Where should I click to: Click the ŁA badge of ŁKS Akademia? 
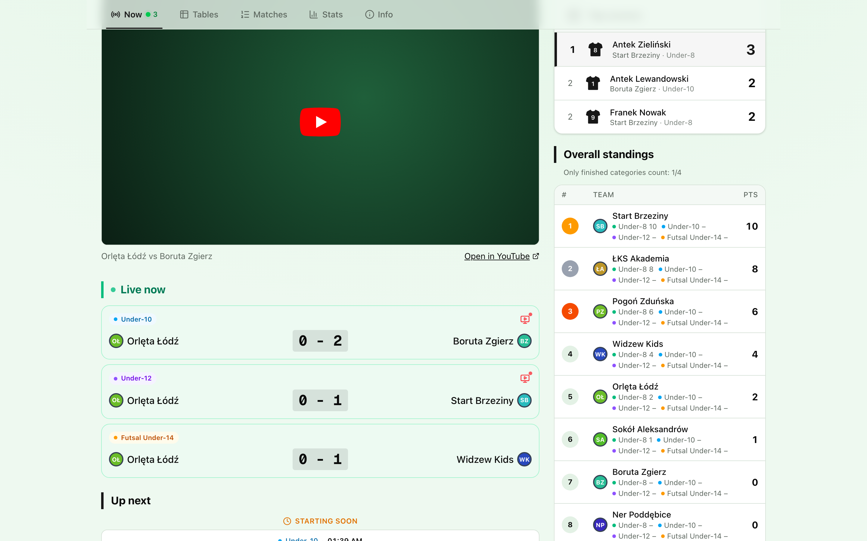600,269
